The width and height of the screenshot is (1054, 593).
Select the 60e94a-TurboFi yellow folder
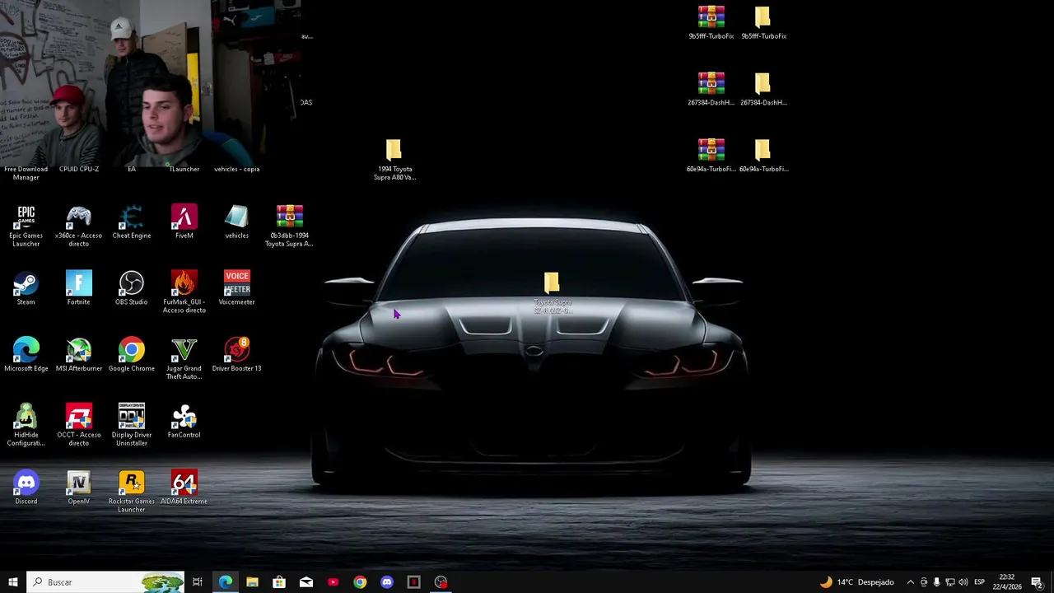tap(763, 156)
